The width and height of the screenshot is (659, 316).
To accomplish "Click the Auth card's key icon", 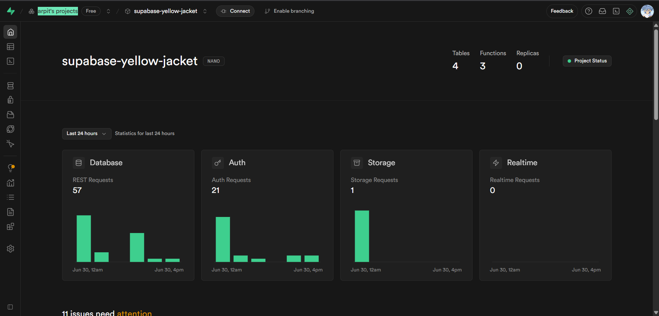I will pos(218,163).
